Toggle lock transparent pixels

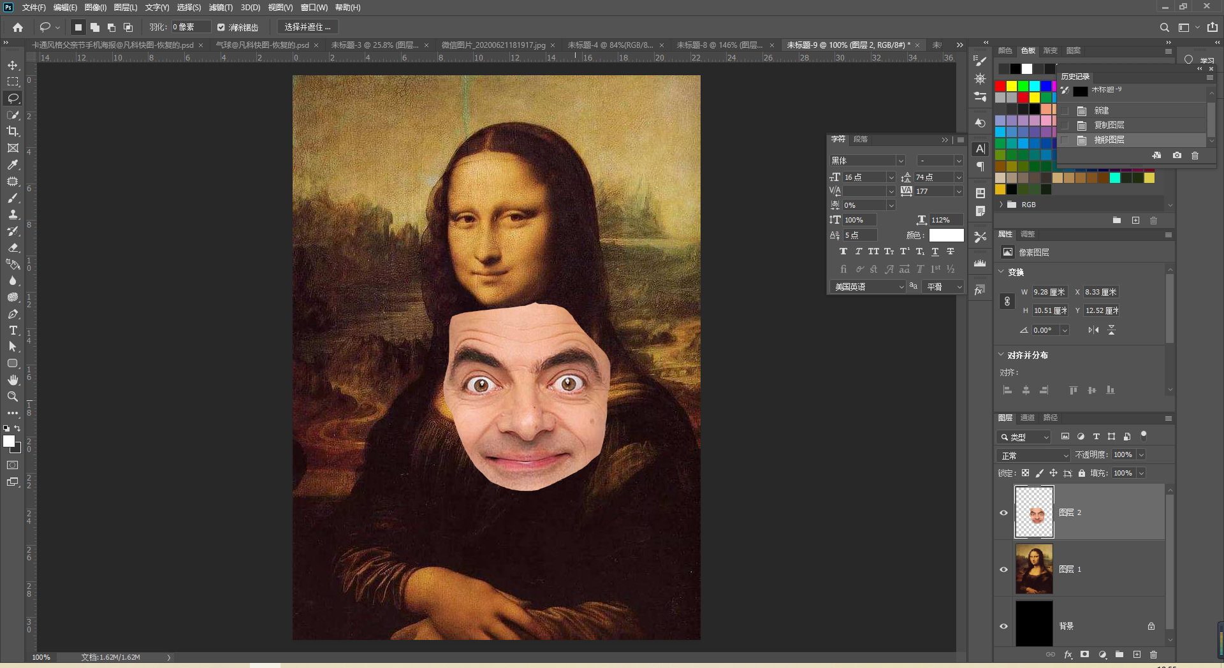pyautogui.click(x=1025, y=473)
